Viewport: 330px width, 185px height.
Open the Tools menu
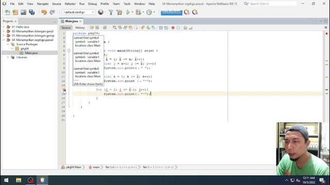click(x=127, y=4)
